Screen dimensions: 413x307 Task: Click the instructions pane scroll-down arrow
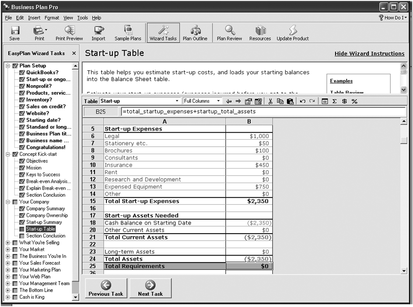(x=403, y=90)
